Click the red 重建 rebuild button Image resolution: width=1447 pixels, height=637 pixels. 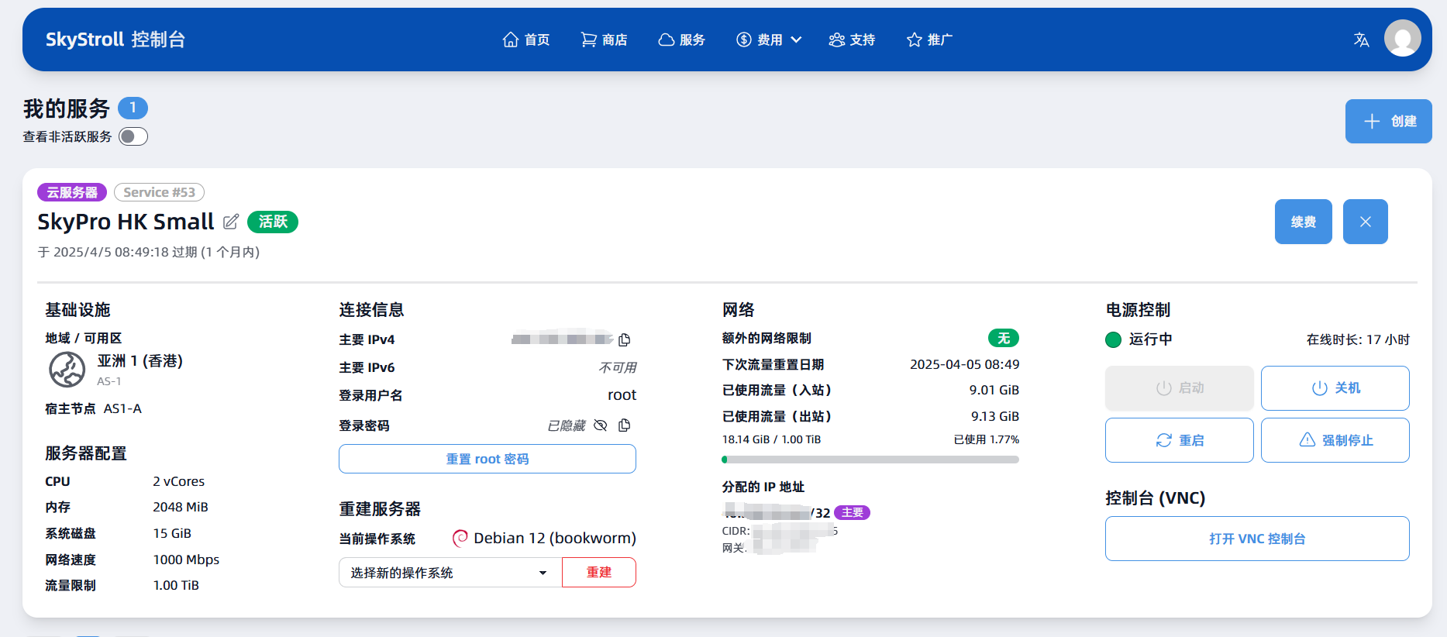tap(599, 573)
